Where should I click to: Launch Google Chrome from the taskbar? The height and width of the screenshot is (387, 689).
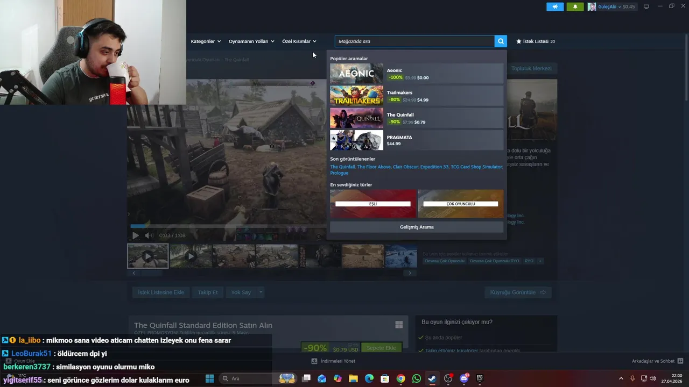400,378
